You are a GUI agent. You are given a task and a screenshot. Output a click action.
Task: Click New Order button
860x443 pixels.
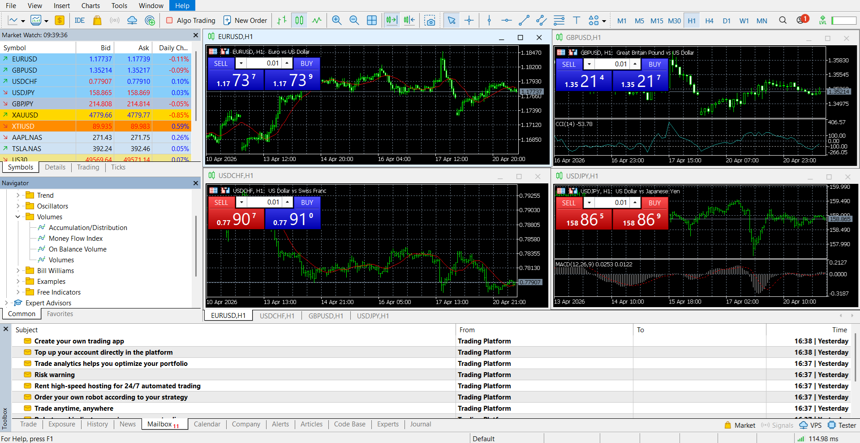[x=245, y=20]
